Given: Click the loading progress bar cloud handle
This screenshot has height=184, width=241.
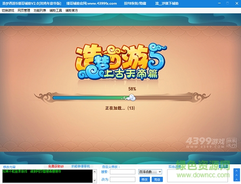Looking at the screenshot, I should coord(132,98).
